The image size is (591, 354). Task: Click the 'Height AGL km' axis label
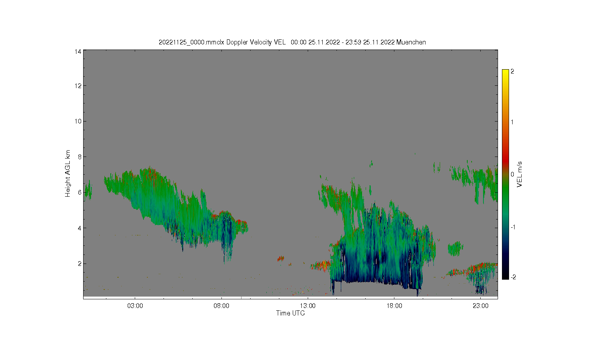[68, 173]
